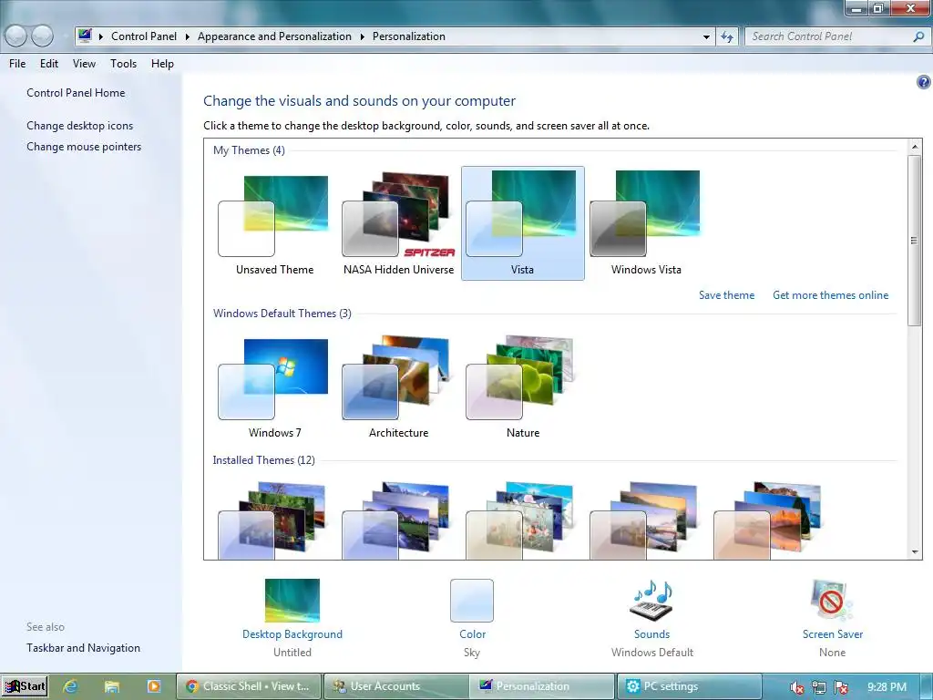Apply the Architecture theme
933x700 pixels.
(398, 387)
